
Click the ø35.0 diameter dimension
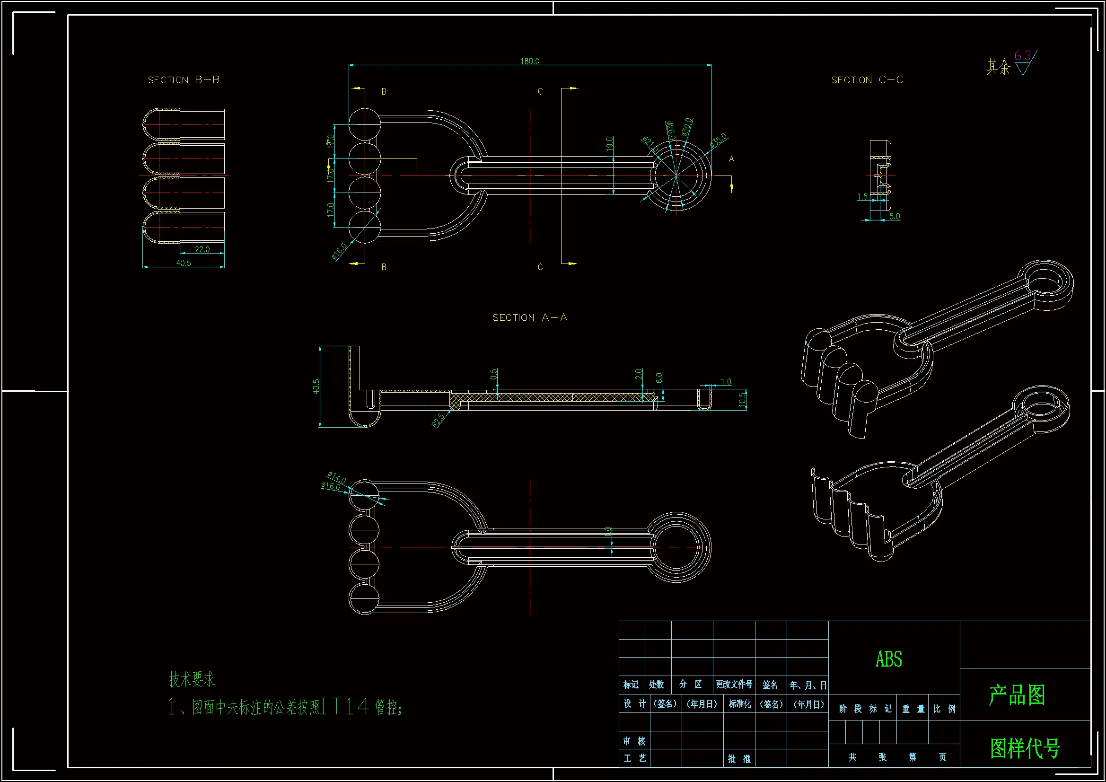(718, 140)
